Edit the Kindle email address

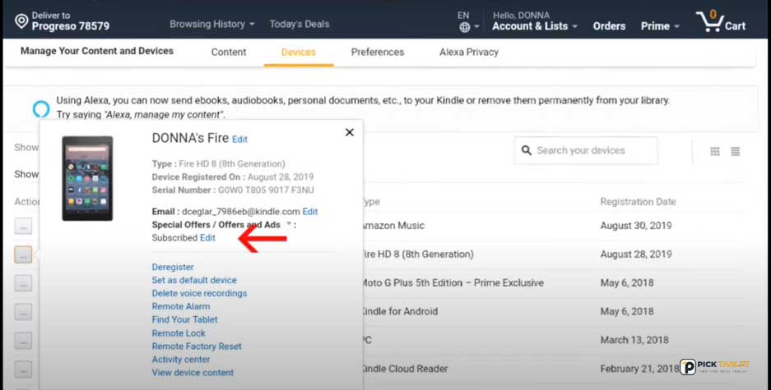point(309,212)
